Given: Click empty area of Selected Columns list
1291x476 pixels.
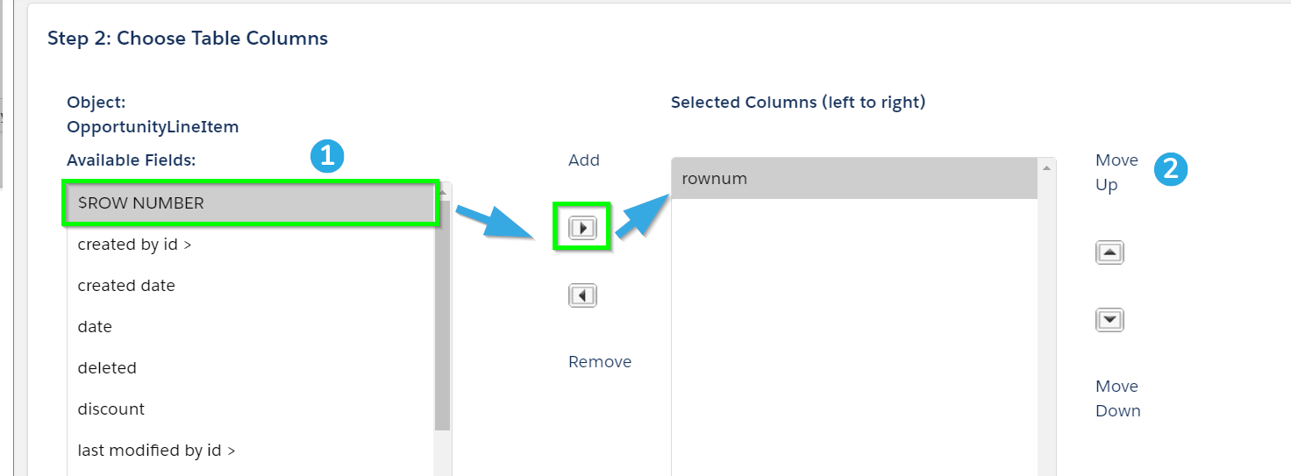Looking at the screenshot, I should (854, 337).
